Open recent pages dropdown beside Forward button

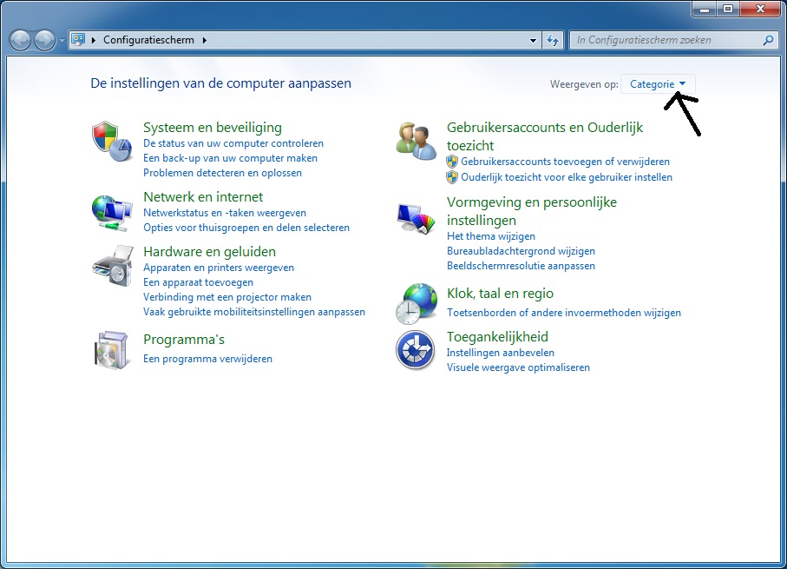pos(62,40)
